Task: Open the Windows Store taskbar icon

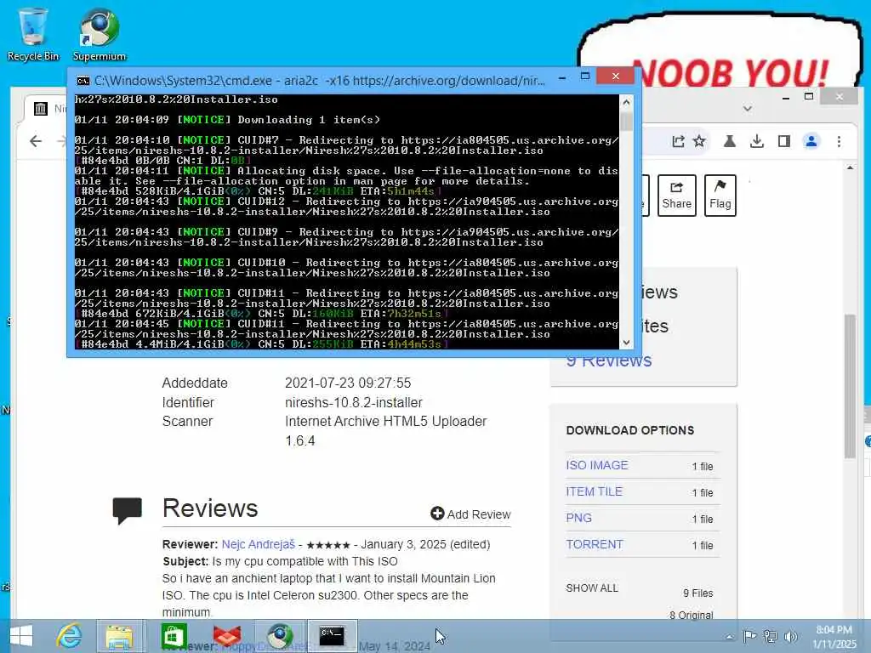Action: click(x=174, y=636)
